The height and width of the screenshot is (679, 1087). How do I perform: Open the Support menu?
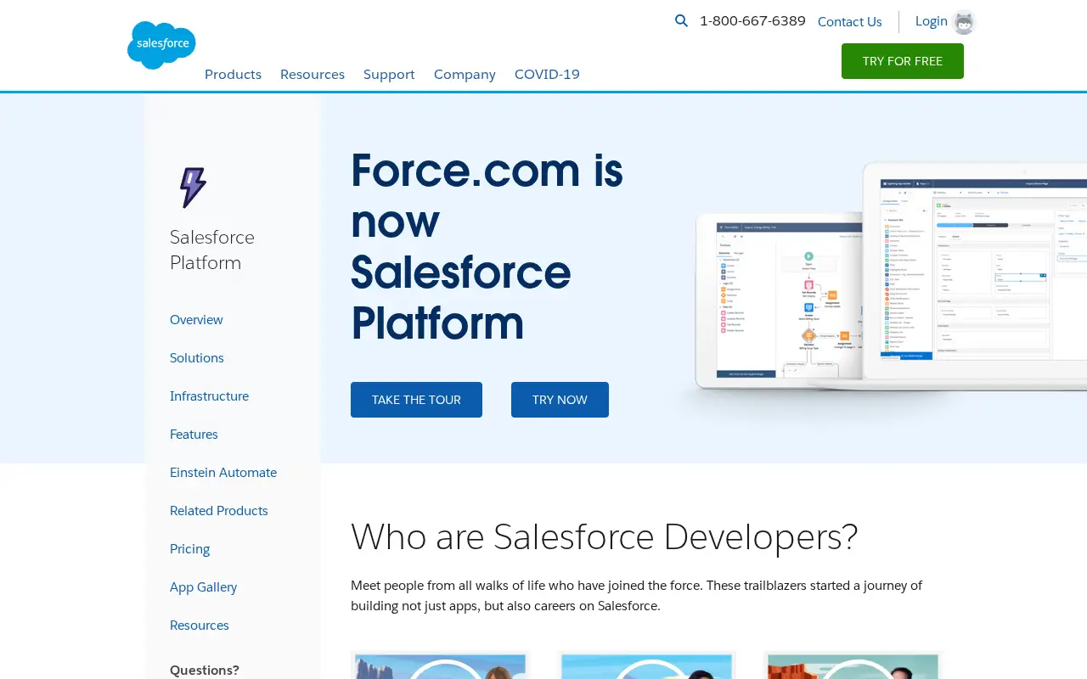389,74
